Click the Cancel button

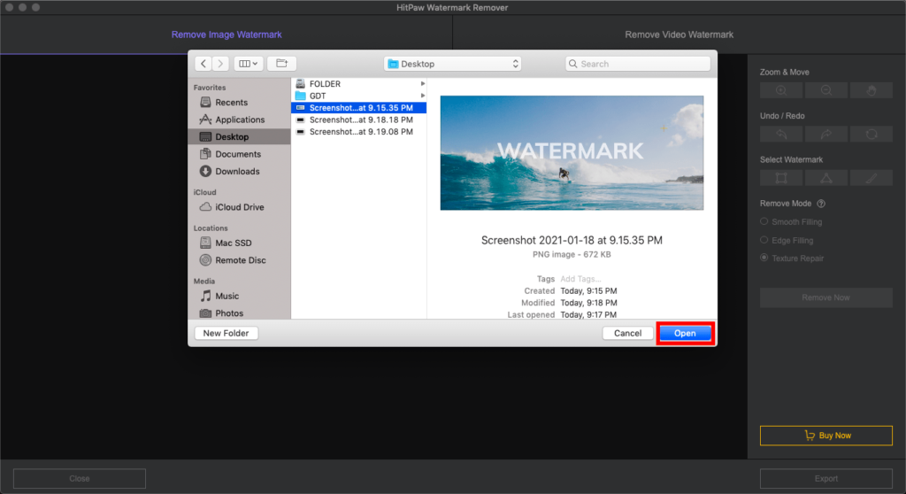coord(627,333)
